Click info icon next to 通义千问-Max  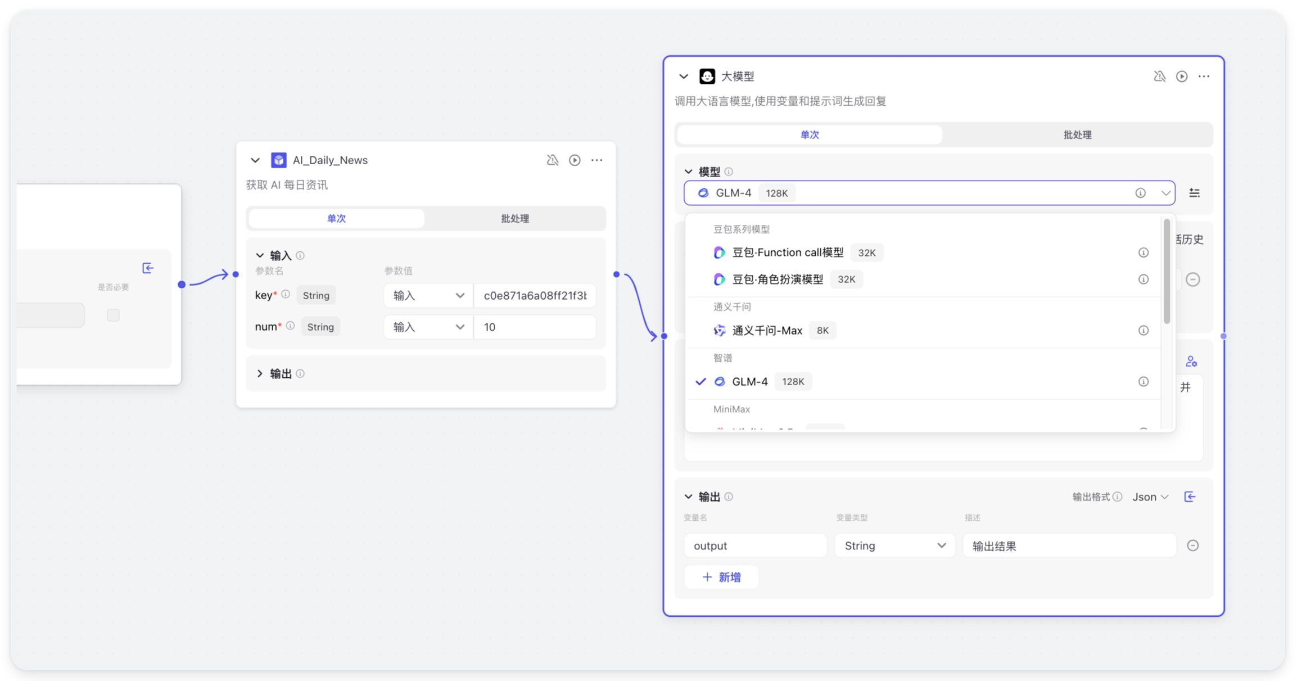1143,331
